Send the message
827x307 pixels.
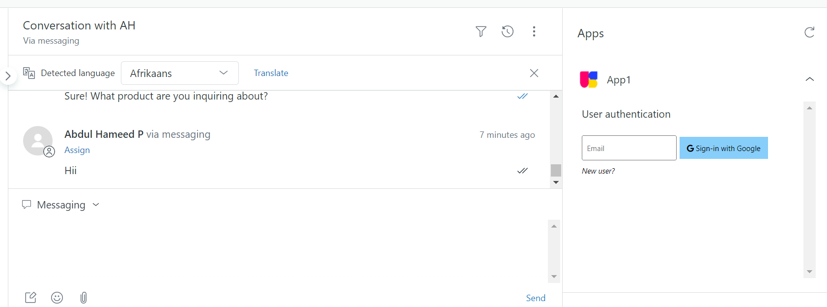[x=536, y=298]
